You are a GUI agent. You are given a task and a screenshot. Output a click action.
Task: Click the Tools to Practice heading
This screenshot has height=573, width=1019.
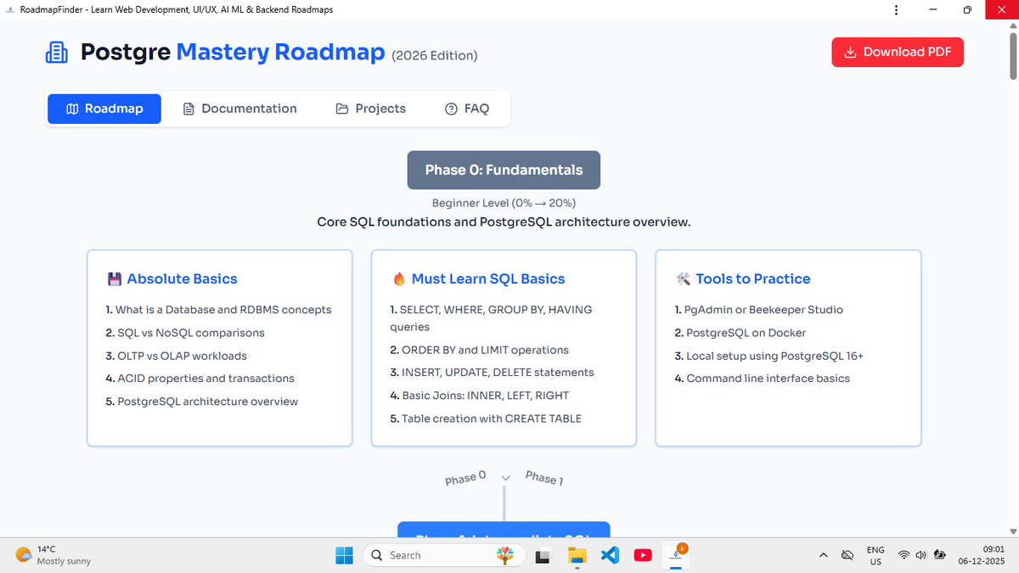(753, 278)
